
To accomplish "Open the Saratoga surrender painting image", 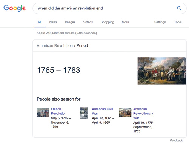I will coord(162,71).
